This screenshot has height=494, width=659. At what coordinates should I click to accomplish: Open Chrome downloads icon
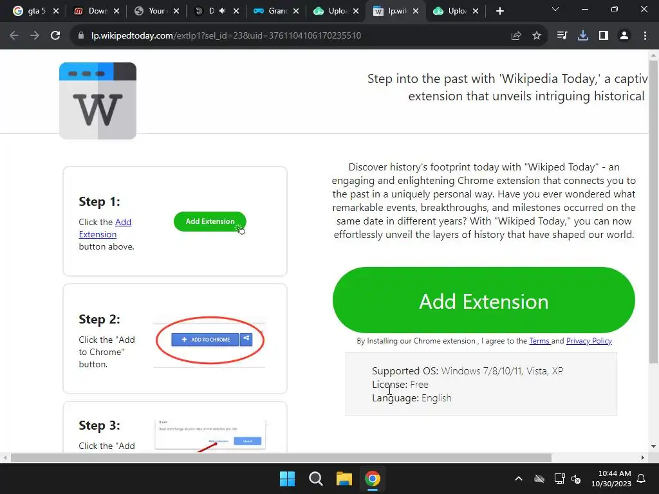[583, 36]
